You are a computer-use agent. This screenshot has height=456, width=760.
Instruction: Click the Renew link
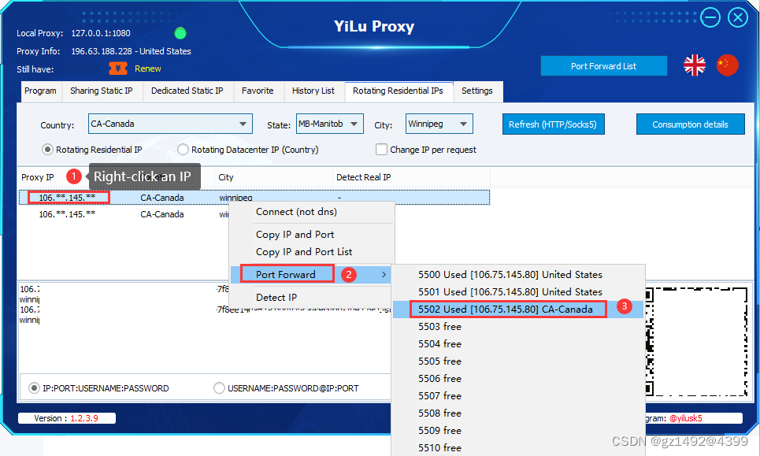coord(148,69)
